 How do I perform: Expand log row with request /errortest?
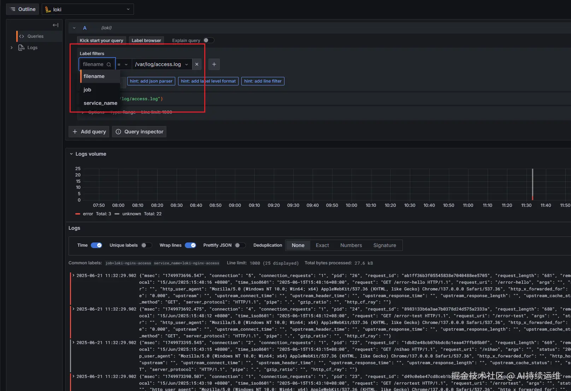point(73,376)
